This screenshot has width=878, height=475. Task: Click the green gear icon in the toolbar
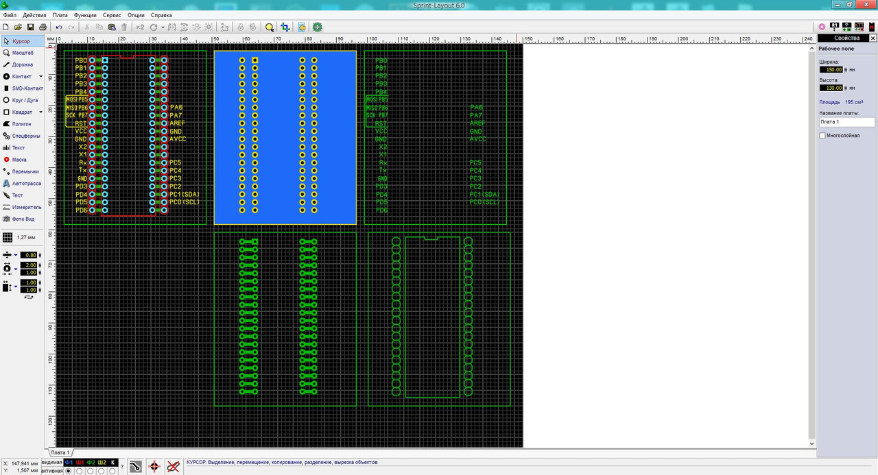point(318,27)
